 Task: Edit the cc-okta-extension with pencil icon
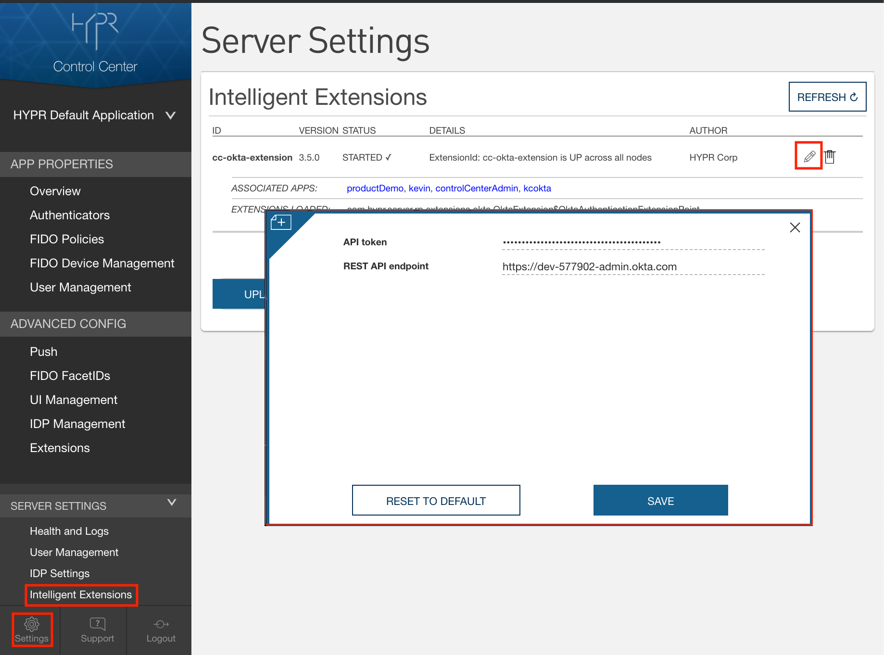coord(809,156)
